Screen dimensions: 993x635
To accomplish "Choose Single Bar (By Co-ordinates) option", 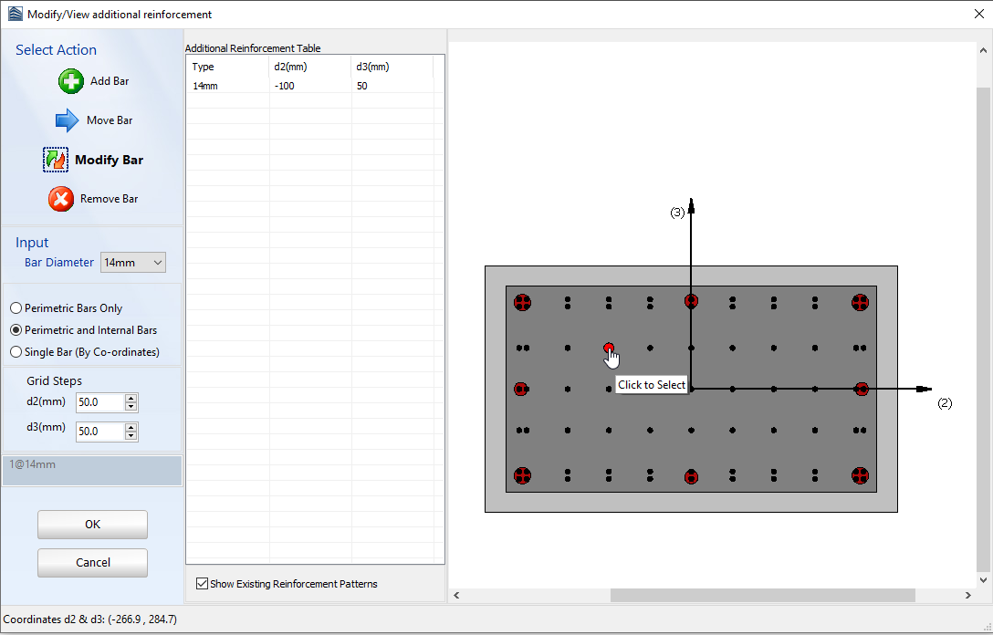I will (16, 351).
